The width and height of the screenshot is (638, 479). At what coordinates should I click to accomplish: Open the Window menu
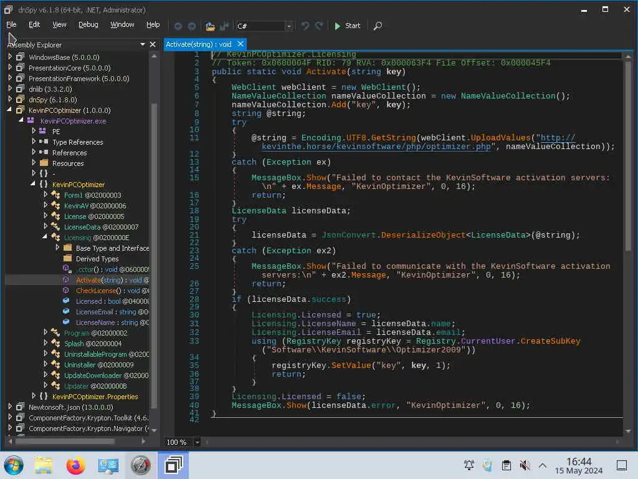pyautogui.click(x=122, y=25)
